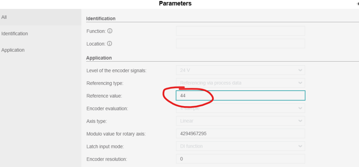
Task: Click the Parameters panel title
Action: pos(175,4)
